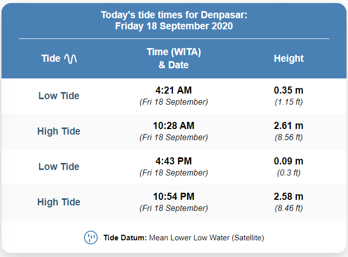The height and width of the screenshot is (257, 348).
Task: Click the Tide Datum label text
Action: pos(125,238)
